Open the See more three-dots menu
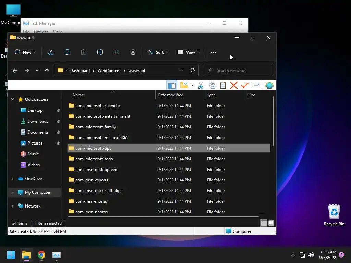This screenshot has height=263, width=351. click(214, 52)
